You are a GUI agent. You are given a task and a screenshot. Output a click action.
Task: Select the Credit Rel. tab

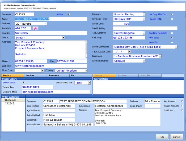click(150, 75)
